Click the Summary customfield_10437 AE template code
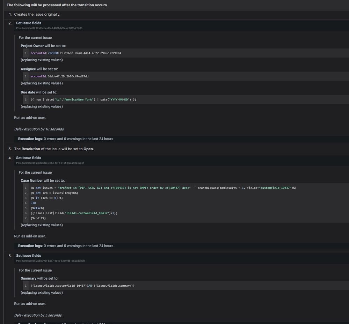This screenshot has width=349, height=324. click(82, 286)
